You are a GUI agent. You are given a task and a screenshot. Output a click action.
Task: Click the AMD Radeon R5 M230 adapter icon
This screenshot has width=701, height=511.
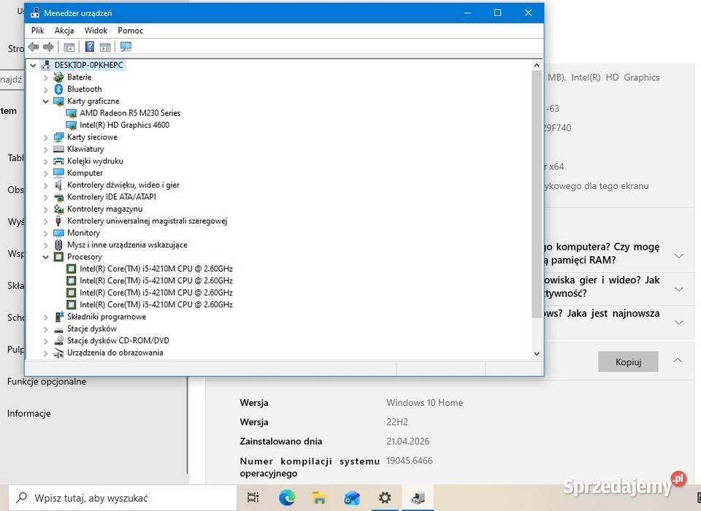point(71,113)
